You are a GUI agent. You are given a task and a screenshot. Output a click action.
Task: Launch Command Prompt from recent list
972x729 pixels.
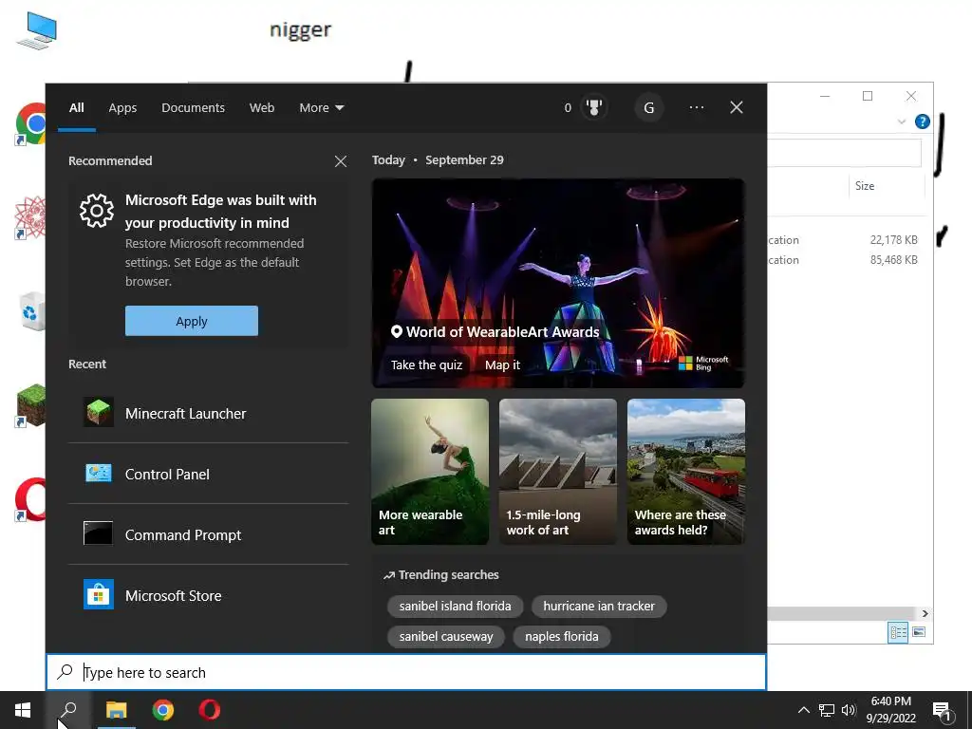point(208,534)
